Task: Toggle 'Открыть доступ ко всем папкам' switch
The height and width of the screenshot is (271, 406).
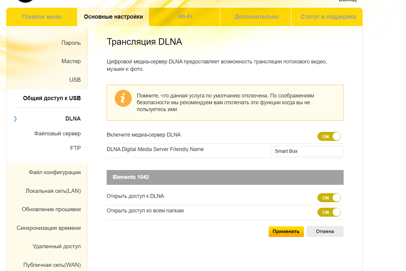Action: [x=329, y=212]
